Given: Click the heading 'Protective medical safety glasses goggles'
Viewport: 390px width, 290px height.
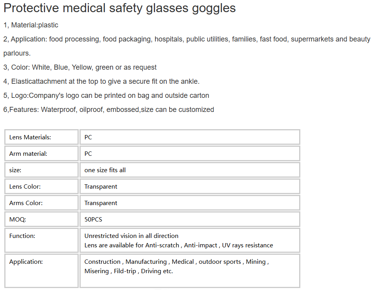Looking at the screenshot, I should click(x=119, y=8).
